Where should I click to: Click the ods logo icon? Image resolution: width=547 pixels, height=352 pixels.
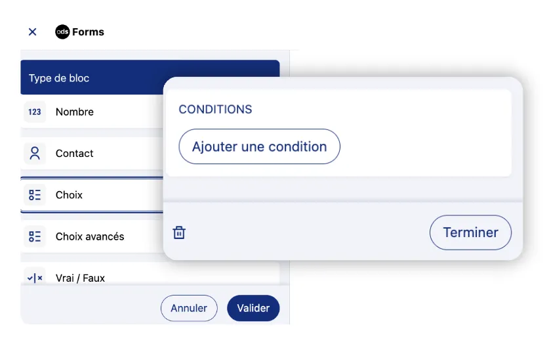[62, 32]
